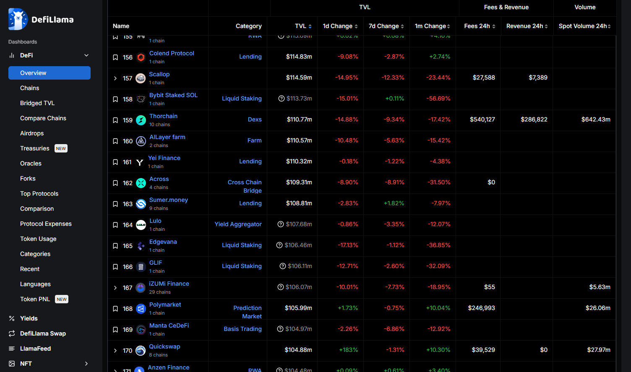631x372 pixels.
Task: Click the LlamaFeed lines icon
Action: 12,349
